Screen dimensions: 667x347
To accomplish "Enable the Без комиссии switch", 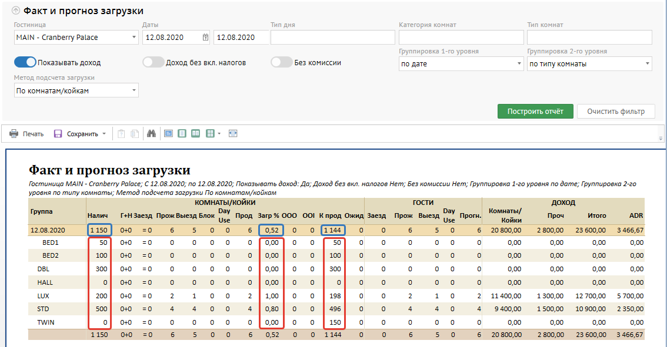I will pos(282,62).
